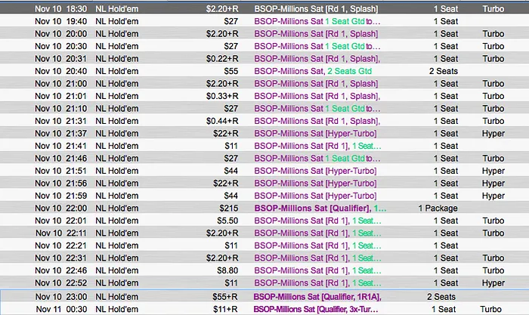Image resolution: width=529 pixels, height=315 pixels.
Task: Select the Nov 10 22:21 $11 satellite
Action: tap(264, 246)
